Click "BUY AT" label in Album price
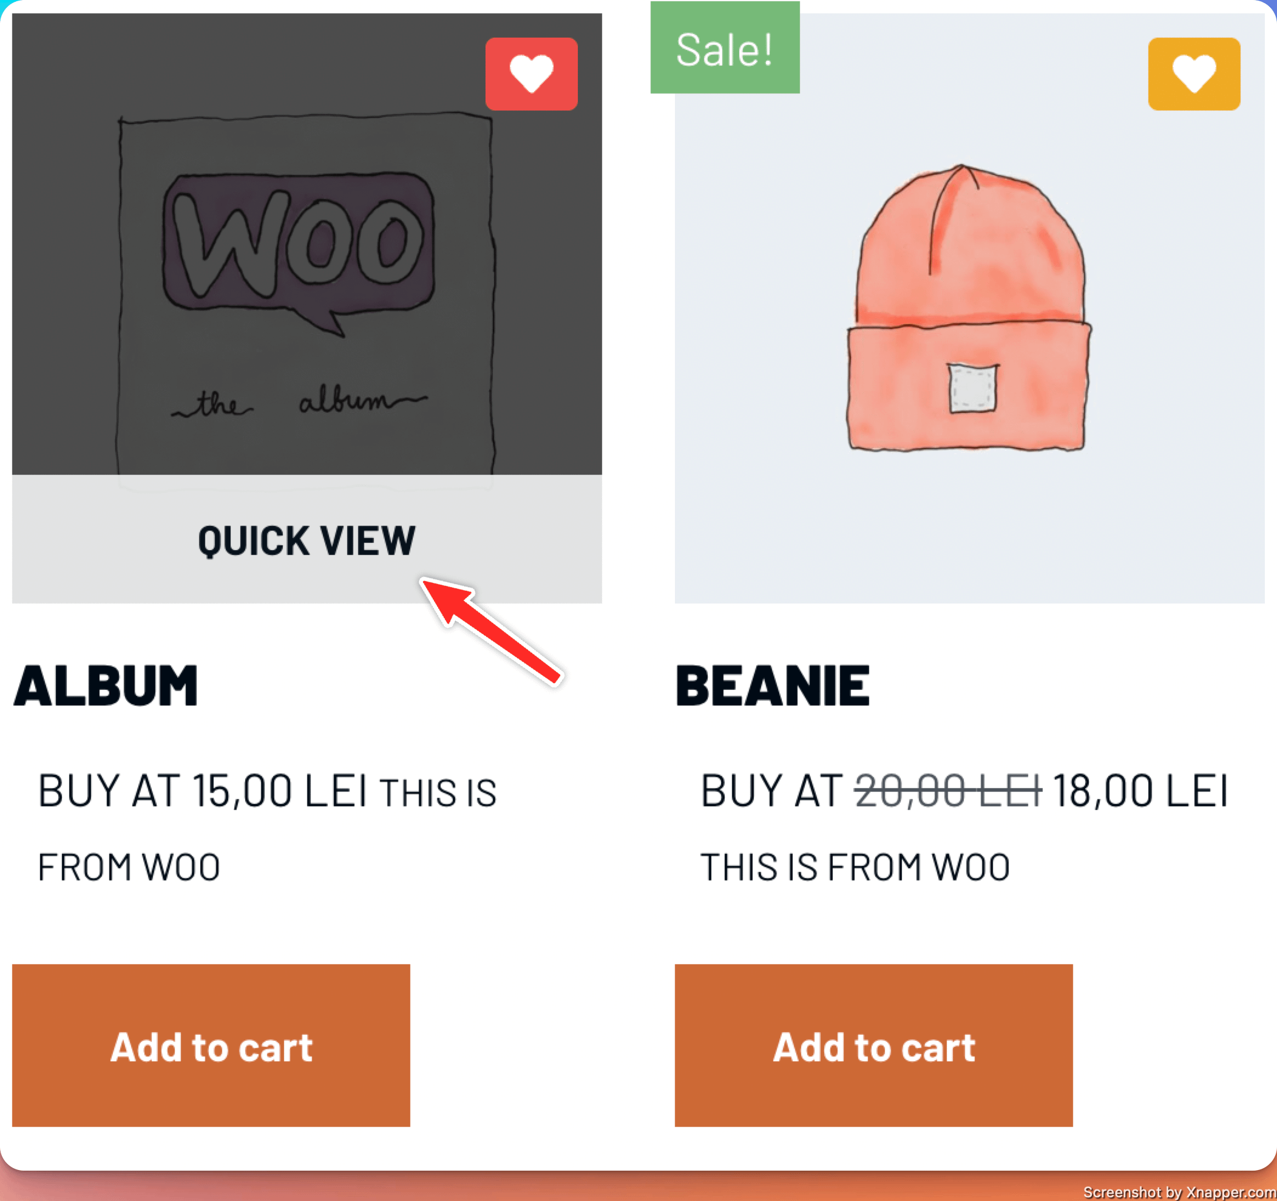1277x1201 pixels. coord(109,791)
